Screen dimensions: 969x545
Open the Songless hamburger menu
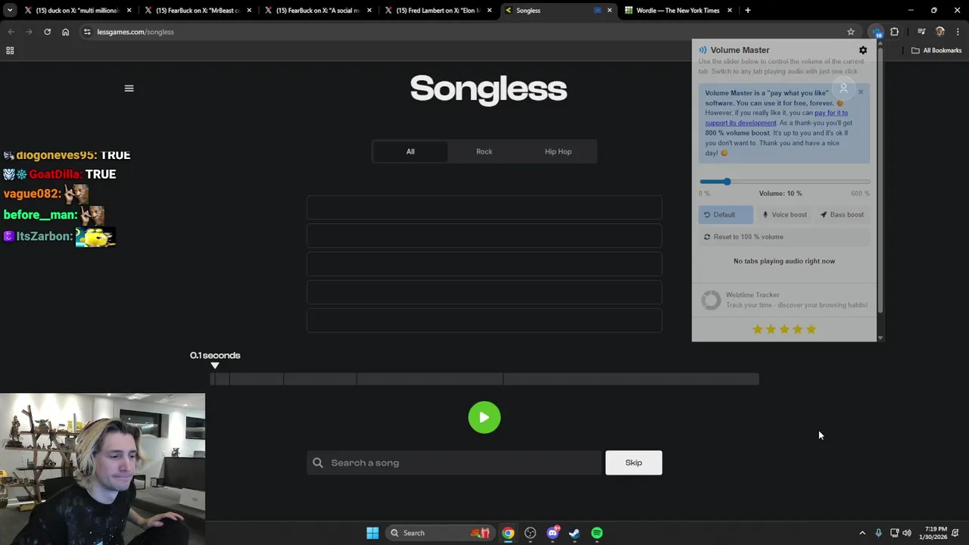(129, 89)
